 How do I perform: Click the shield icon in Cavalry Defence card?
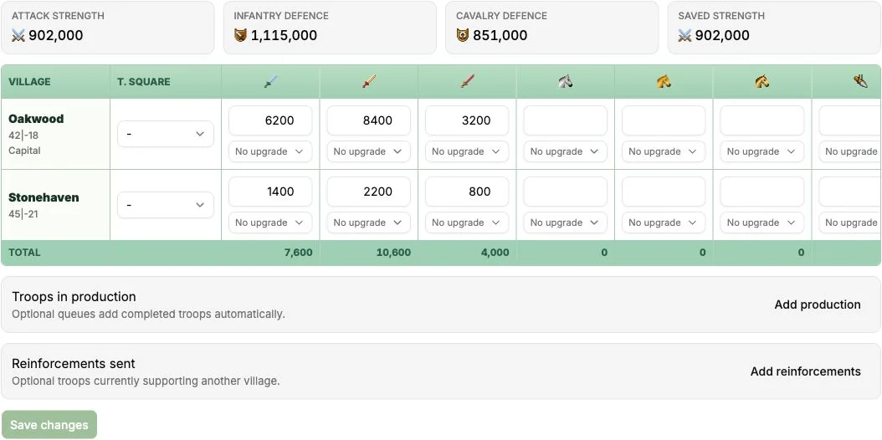click(463, 35)
